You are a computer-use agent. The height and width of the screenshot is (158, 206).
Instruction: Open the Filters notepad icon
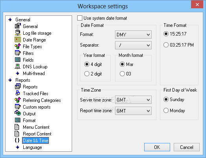point(18,53)
